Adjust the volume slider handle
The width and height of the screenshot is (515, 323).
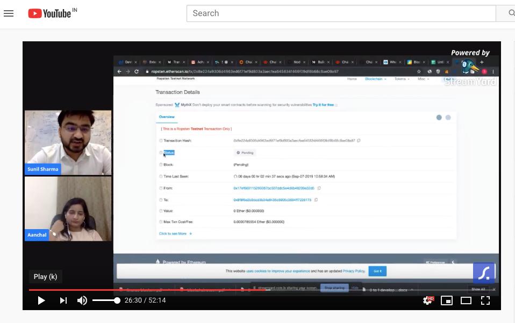pyautogui.click(x=117, y=300)
